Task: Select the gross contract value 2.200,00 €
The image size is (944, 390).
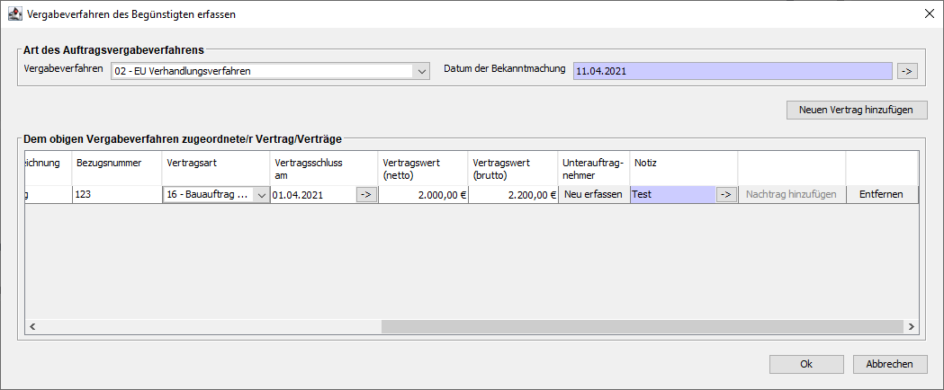Action: (513, 195)
